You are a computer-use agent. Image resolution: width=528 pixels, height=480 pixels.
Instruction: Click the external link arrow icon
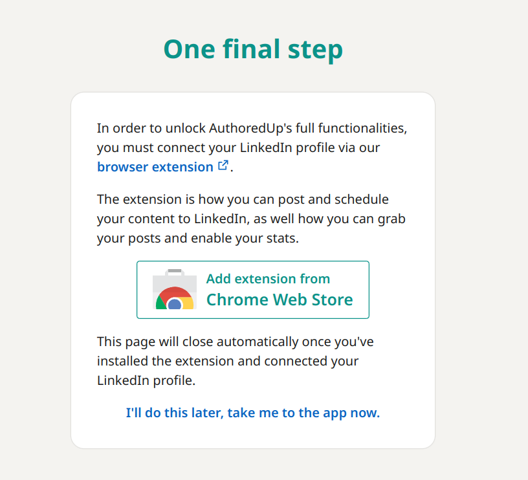[x=223, y=165]
